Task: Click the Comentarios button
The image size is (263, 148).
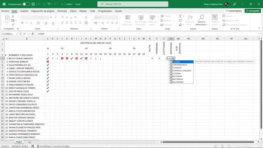Action: pyautogui.click(x=234, y=11)
